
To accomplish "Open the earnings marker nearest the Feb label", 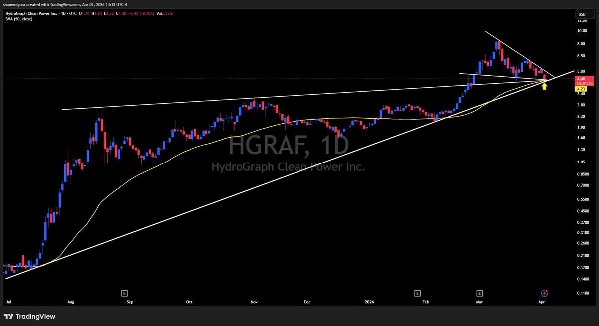I will click(x=417, y=293).
